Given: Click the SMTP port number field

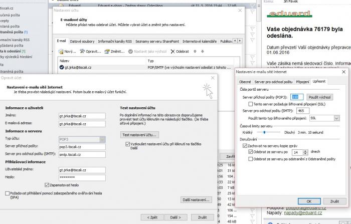Looking at the screenshot, I should [303, 111].
